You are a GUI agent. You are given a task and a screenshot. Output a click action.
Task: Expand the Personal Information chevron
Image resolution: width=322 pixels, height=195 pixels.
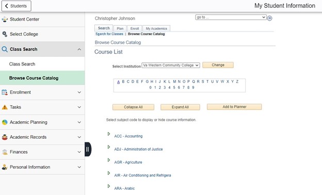(79, 167)
